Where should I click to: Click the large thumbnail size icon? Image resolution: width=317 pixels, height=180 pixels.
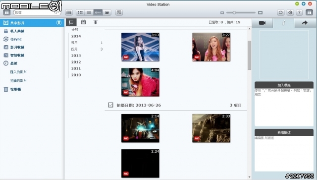(x=260, y=13)
